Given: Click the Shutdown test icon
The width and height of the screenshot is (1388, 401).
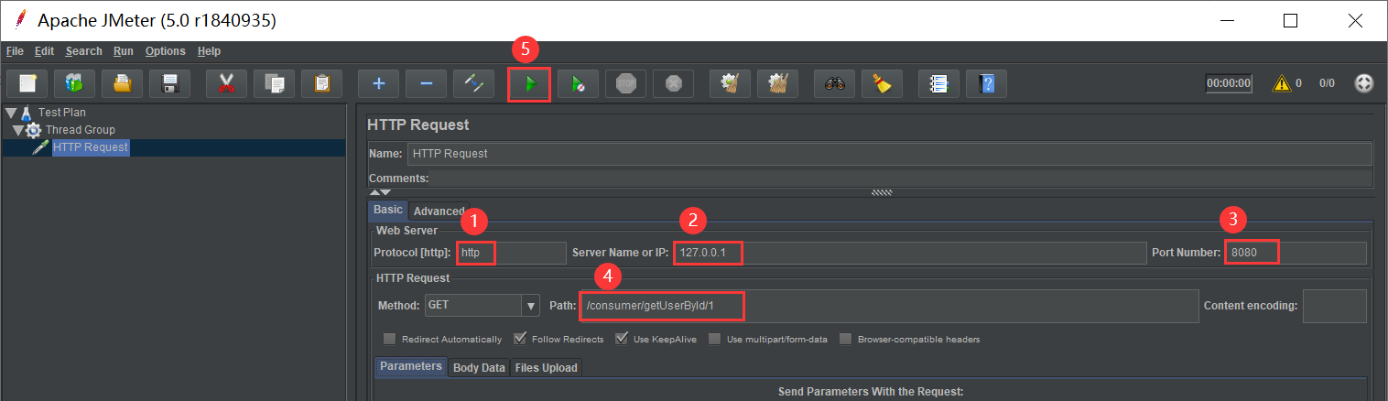Looking at the screenshot, I should pos(673,83).
